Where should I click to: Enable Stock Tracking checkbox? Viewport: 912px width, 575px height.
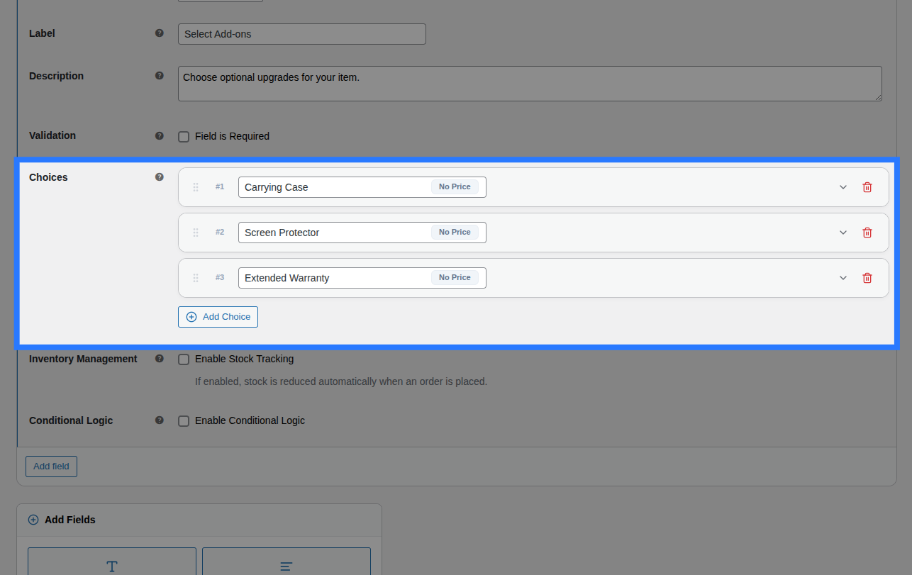[184, 359]
